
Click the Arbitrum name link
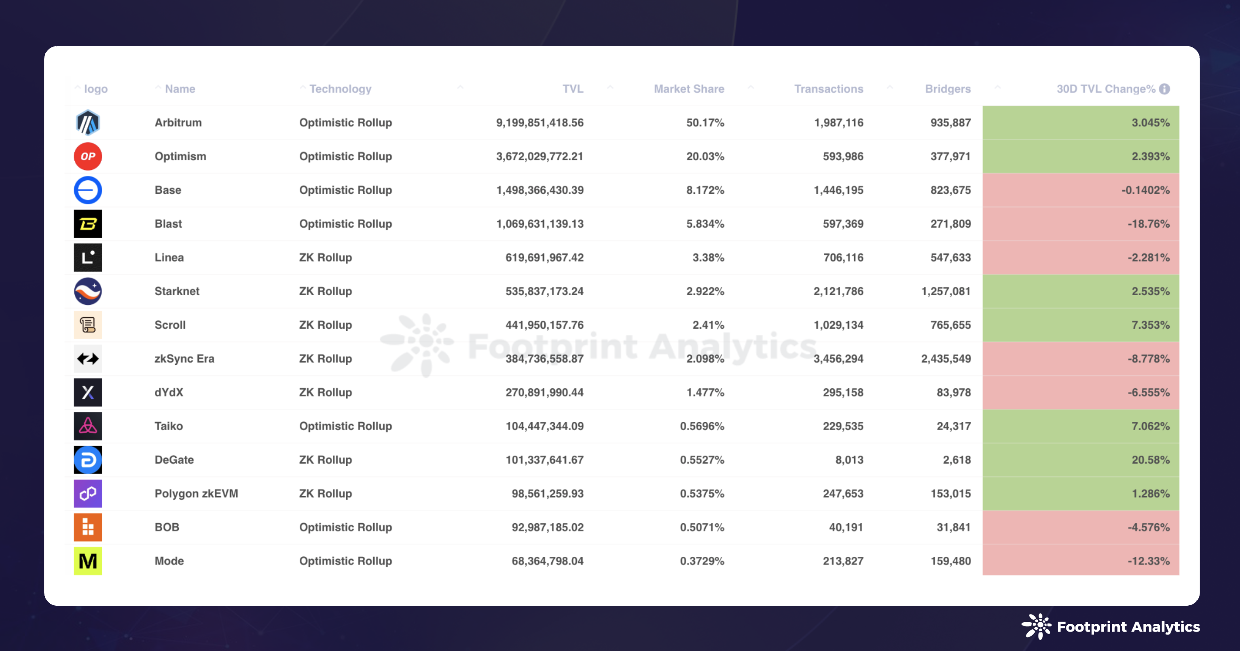(x=178, y=123)
